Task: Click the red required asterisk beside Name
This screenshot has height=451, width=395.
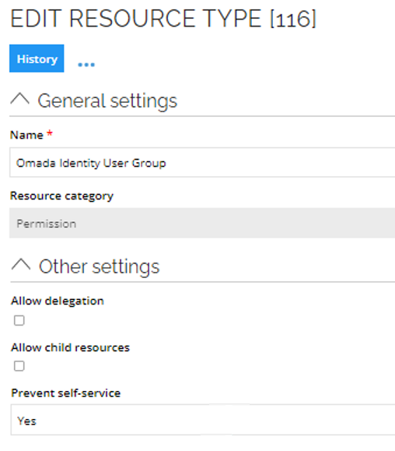Action: click(x=50, y=133)
